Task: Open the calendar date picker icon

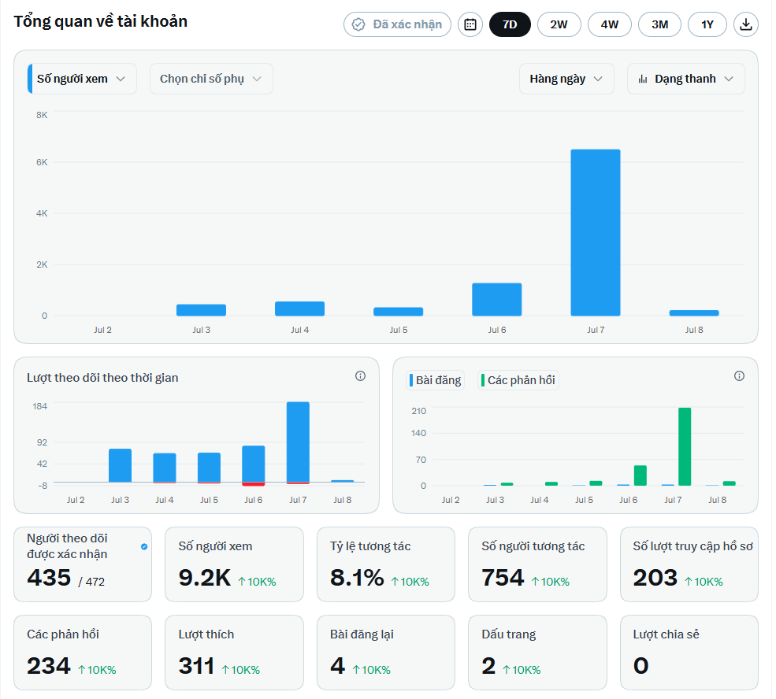Action: coord(470,24)
